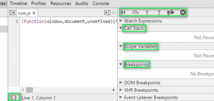Image resolution: width=214 pixels, height=101 pixels.
Task: Collapse the Call Stack section
Action: pos(121,28)
